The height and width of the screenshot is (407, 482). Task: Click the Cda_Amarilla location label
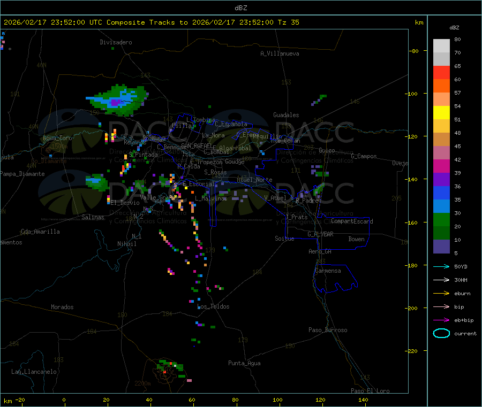click(x=40, y=232)
